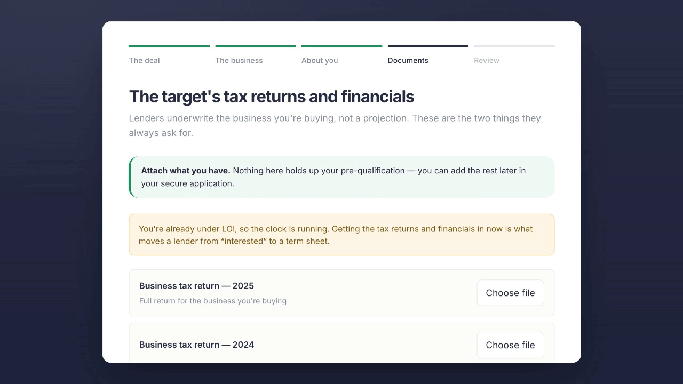Choose file for 2024 business tax return
Viewport: 683px width, 384px height.
tap(510, 345)
